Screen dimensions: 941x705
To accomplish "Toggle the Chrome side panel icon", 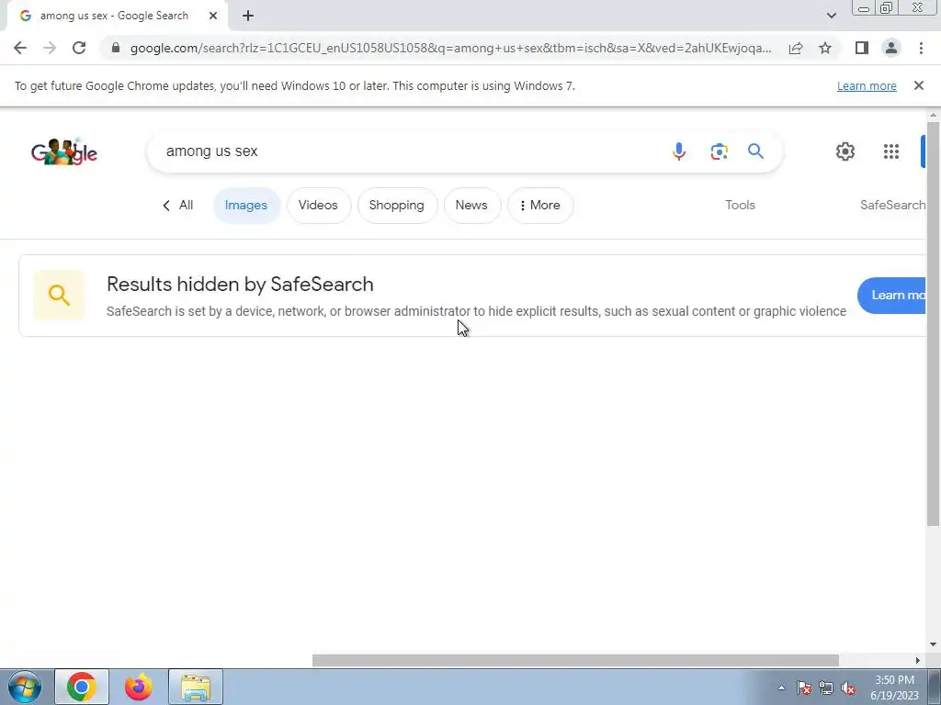I will coord(862,48).
